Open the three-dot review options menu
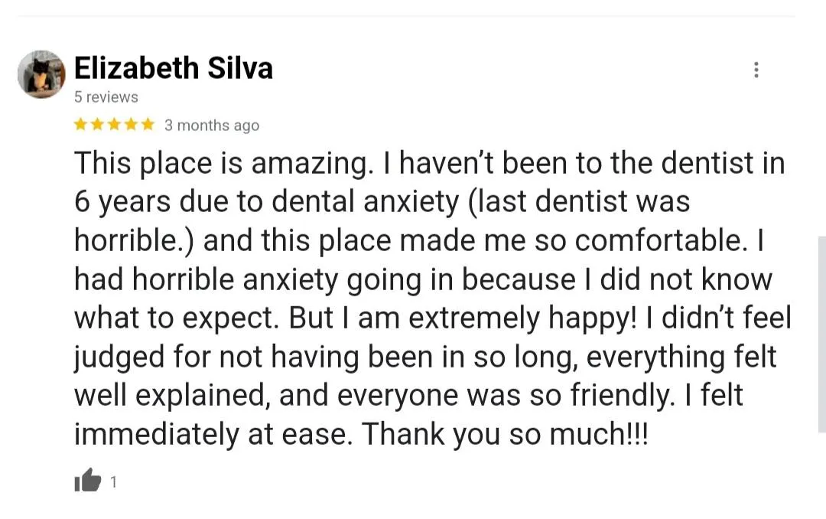Screen dimensions: 826x519 pyautogui.click(x=756, y=70)
